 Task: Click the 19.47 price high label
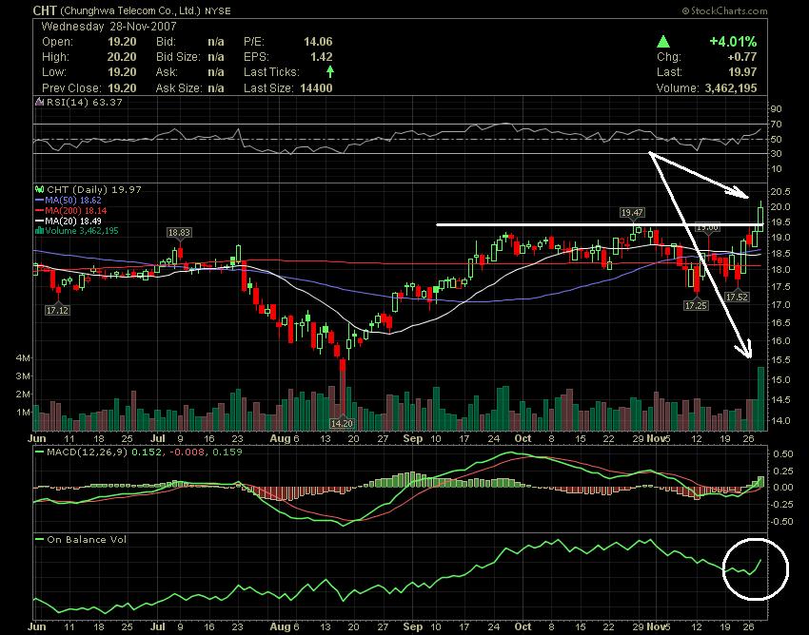point(632,212)
